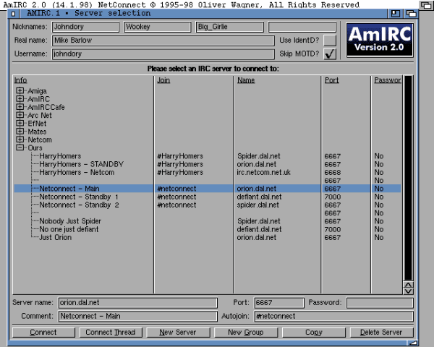Uncheck the Skip MOTD checkbox

(330, 54)
